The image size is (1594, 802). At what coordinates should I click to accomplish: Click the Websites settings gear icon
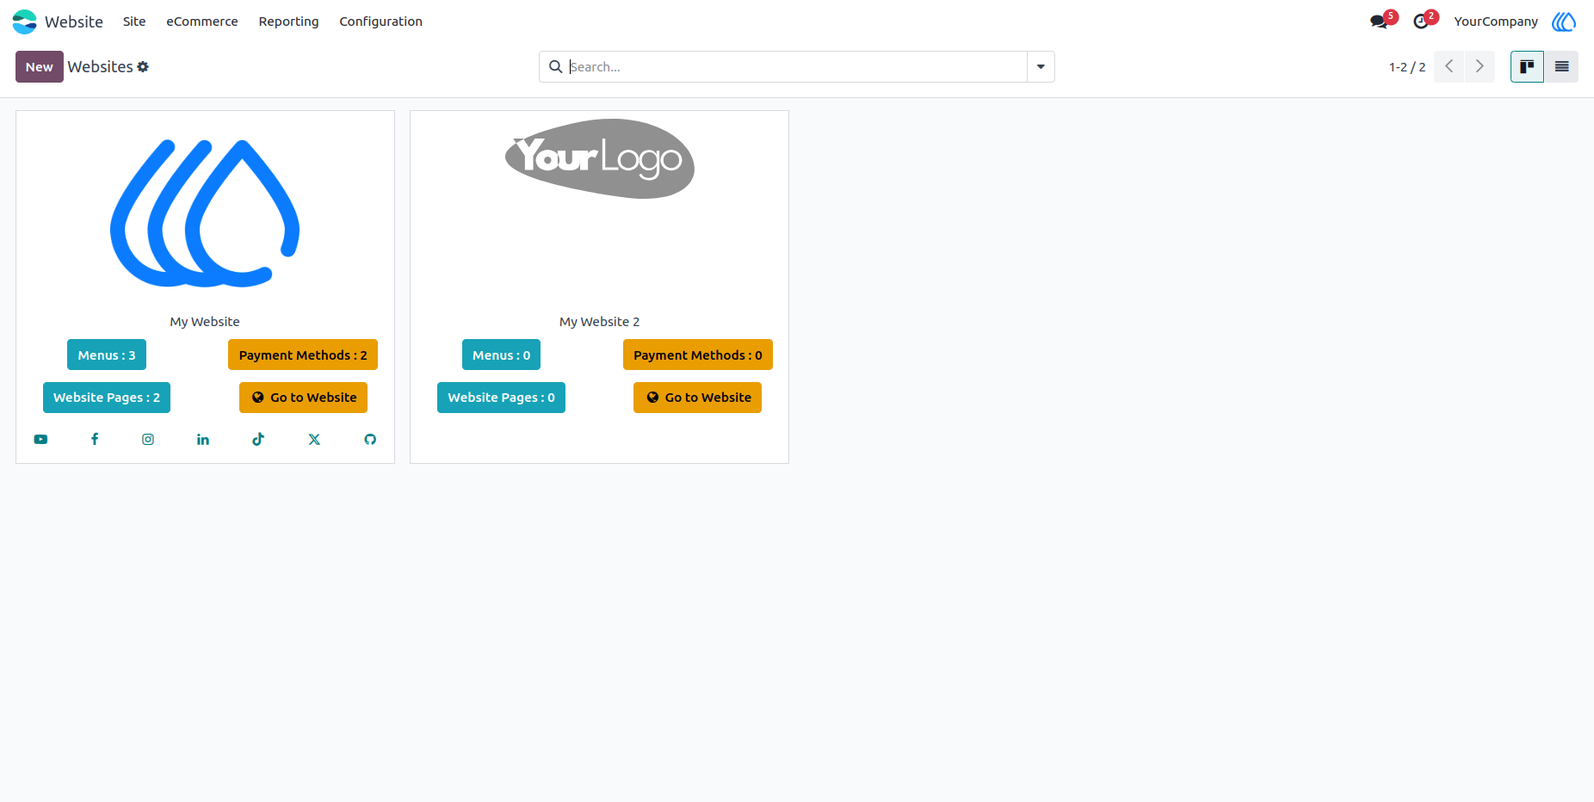[x=143, y=67]
